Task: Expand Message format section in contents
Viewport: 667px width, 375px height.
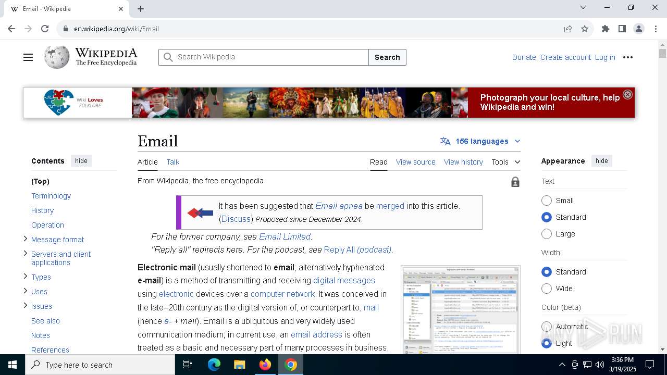Action: (26, 239)
